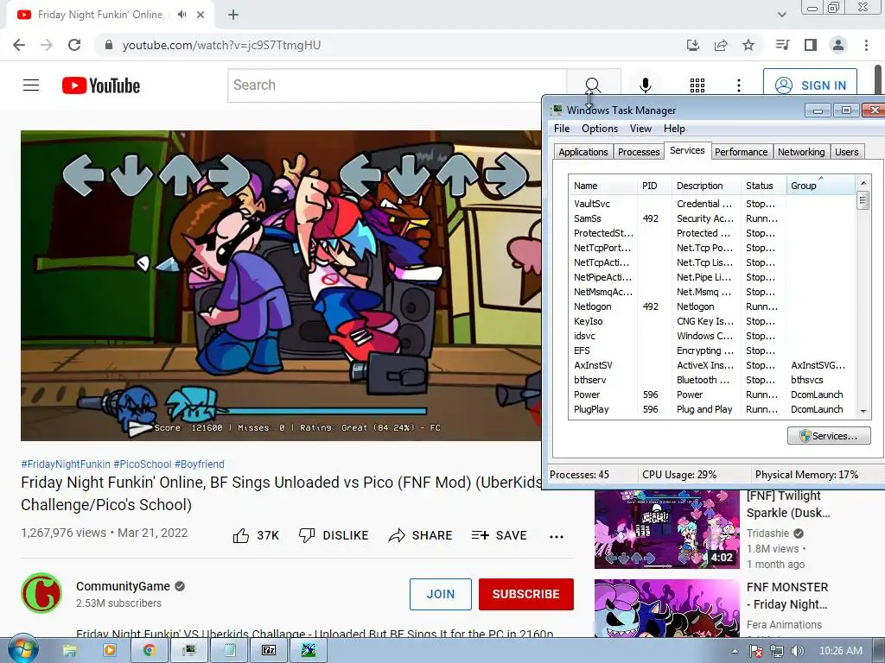This screenshot has width=885, height=663.
Task: Open the YouTube guide hamburger menu
Action: pyautogui.click(x=31, y=85)
